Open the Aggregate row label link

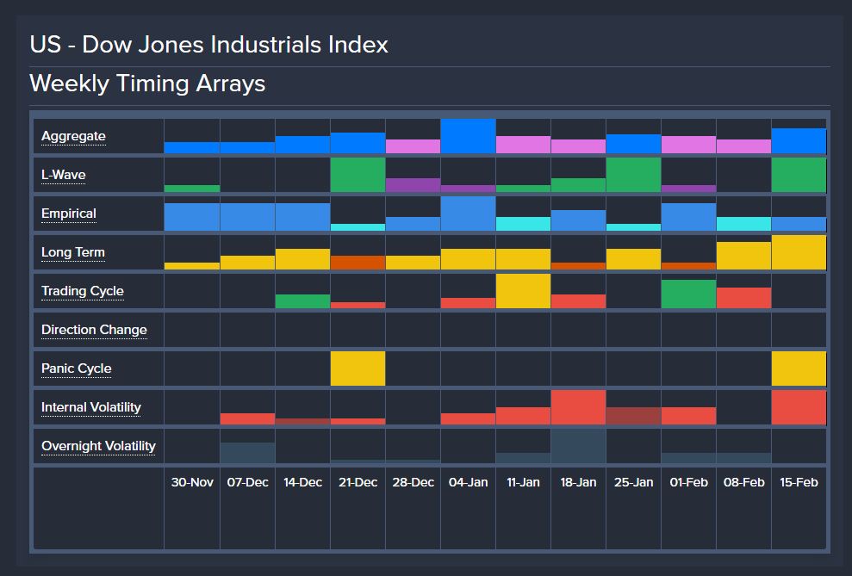coord(73,136)
